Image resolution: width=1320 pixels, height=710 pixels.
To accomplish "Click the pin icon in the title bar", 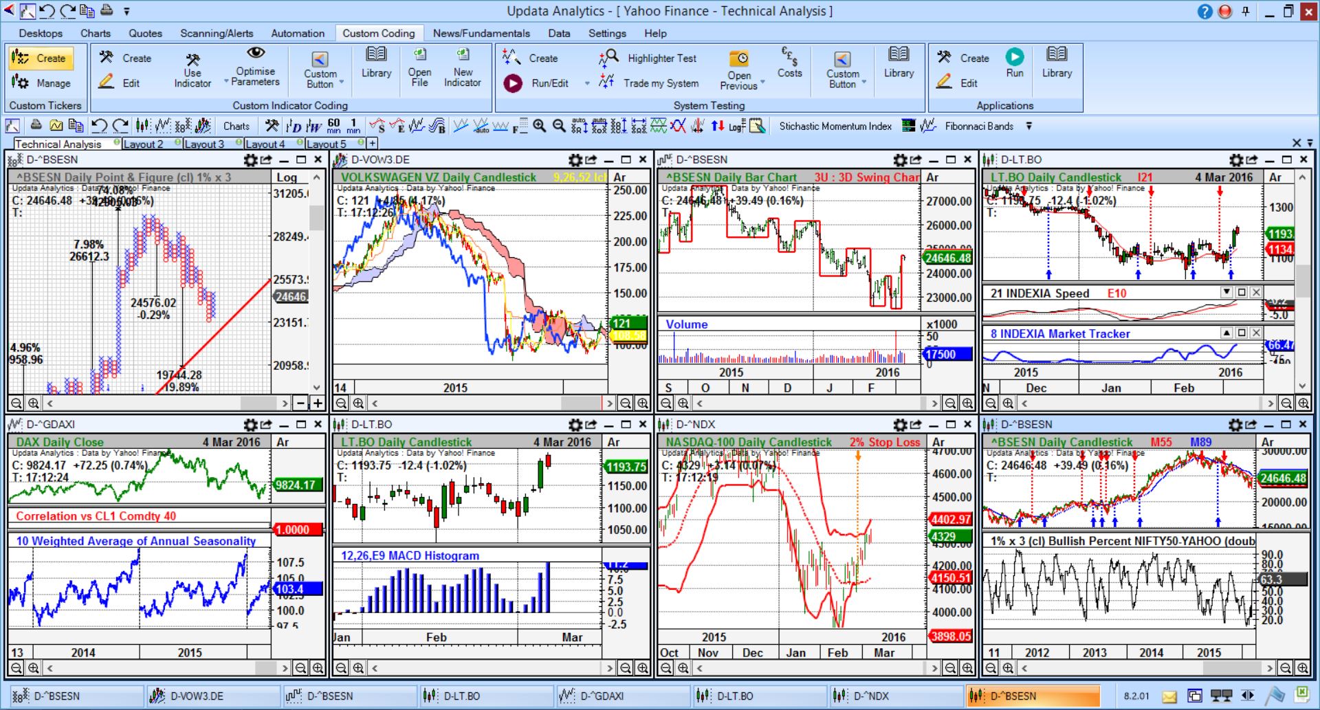I will pos(1245,12).
